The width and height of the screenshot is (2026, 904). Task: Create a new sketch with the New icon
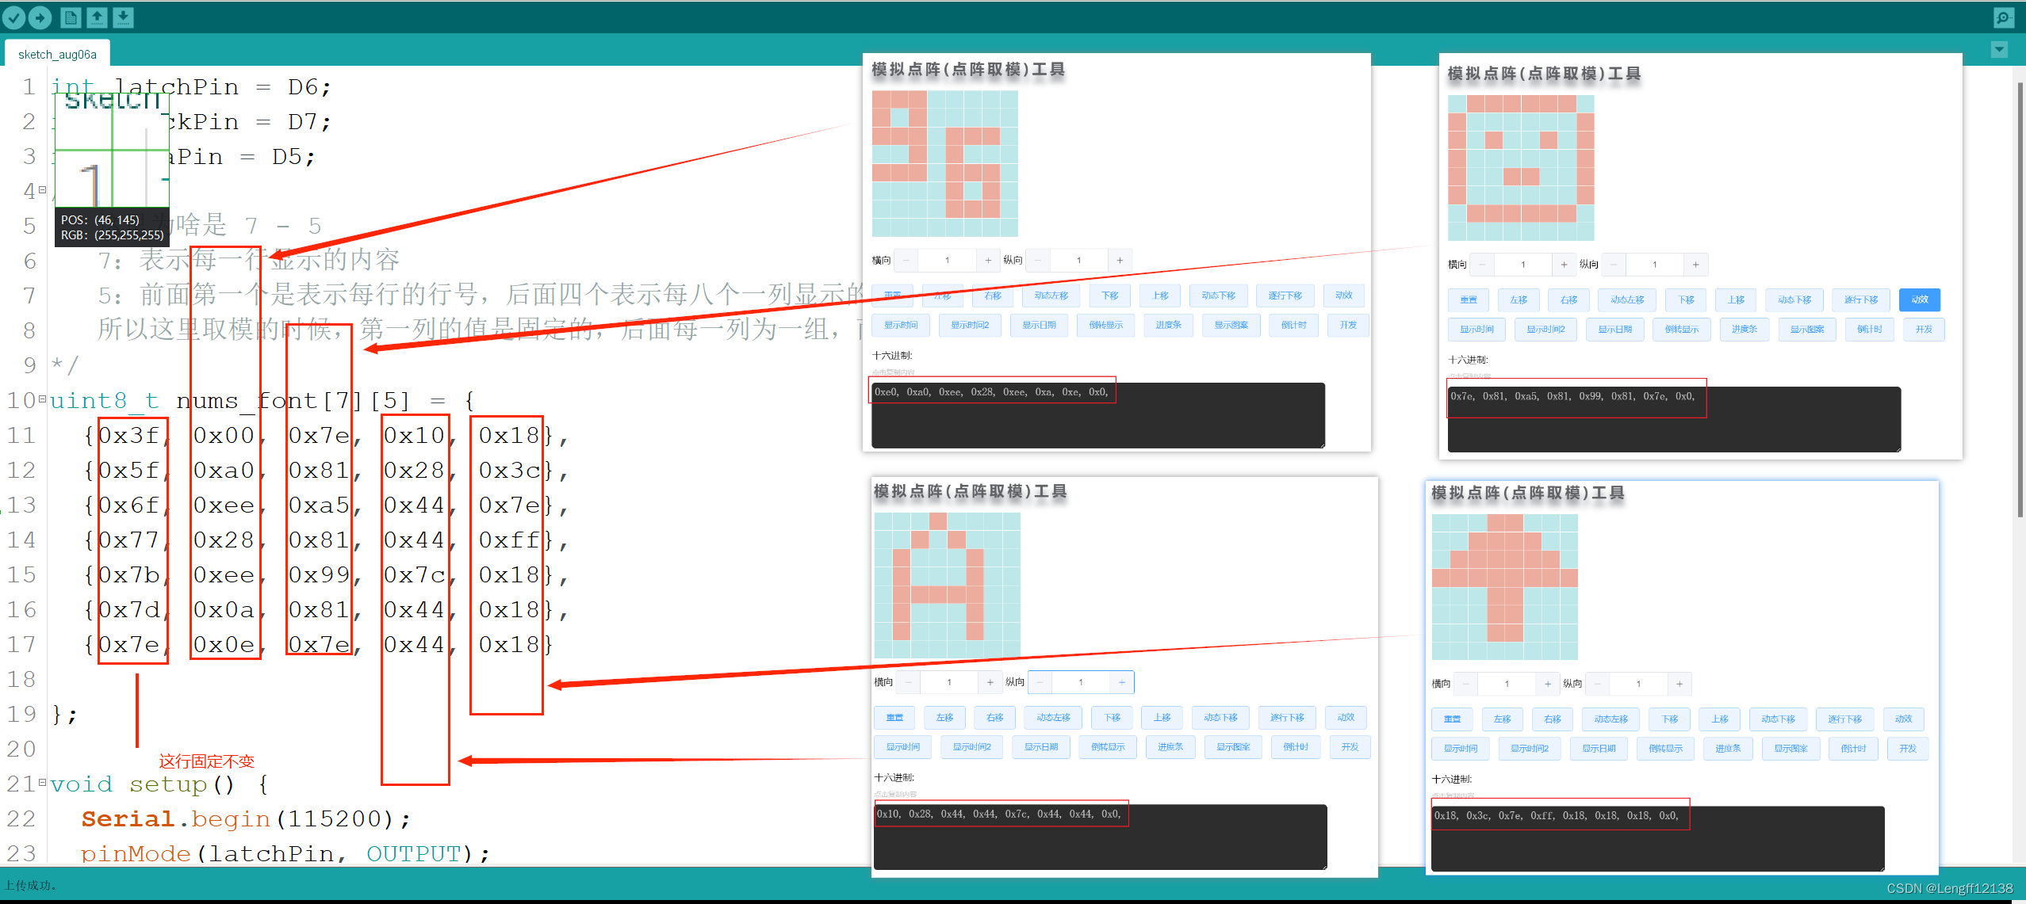[71, 17]
